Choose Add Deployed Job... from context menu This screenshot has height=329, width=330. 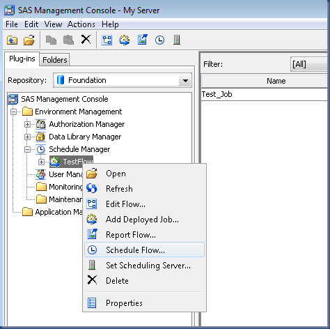(144, 220)
